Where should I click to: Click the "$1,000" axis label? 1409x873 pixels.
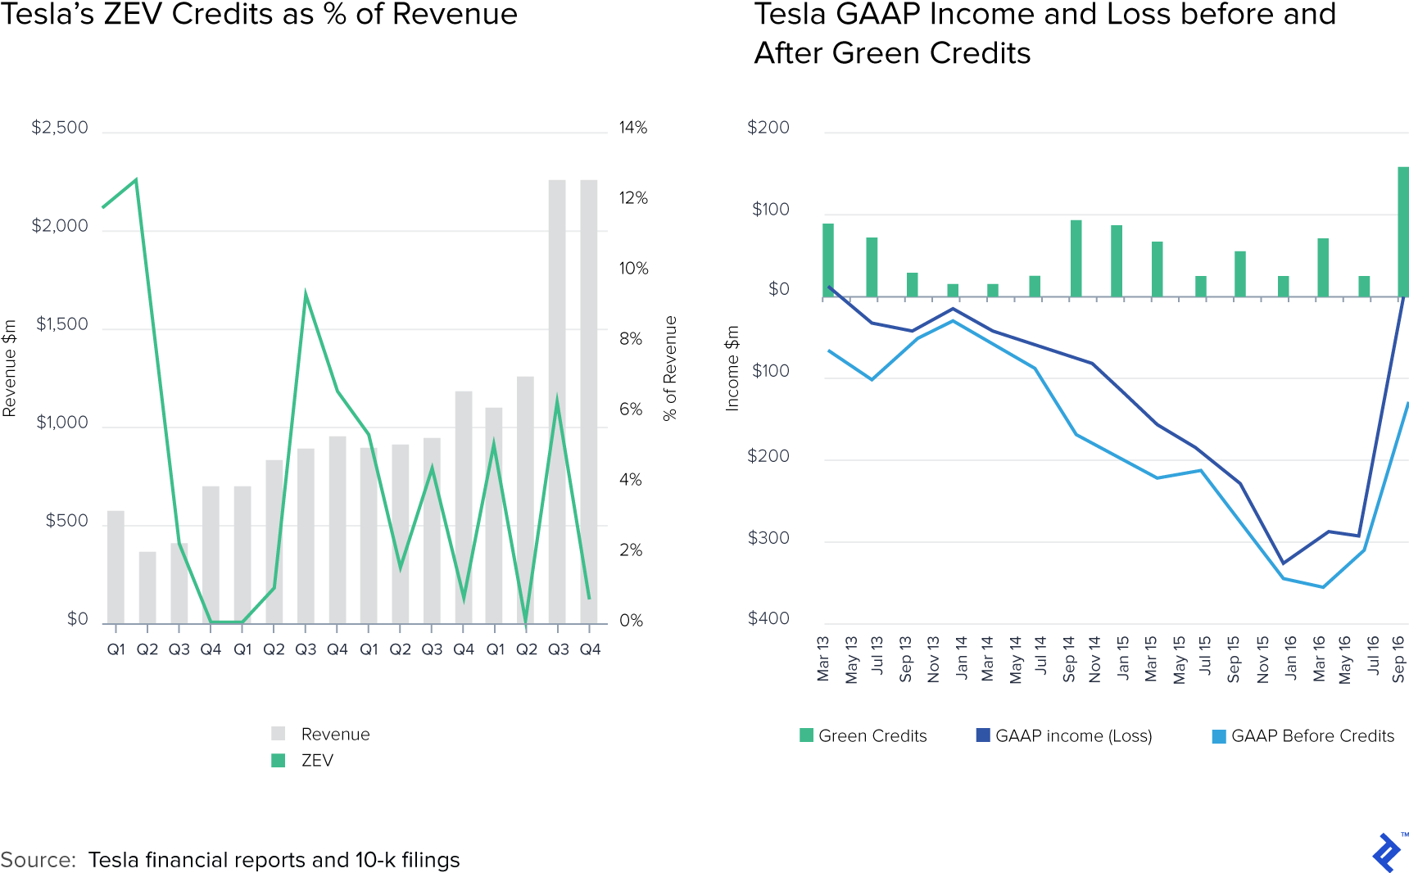tap(62, 423)
